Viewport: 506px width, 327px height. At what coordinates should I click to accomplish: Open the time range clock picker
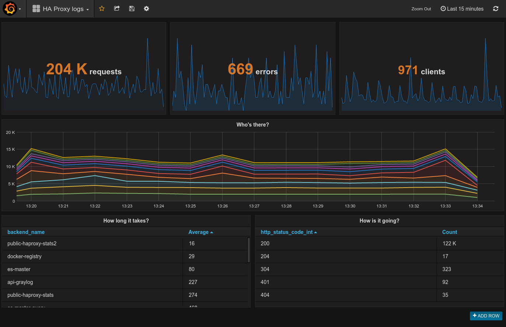point(443,8)
